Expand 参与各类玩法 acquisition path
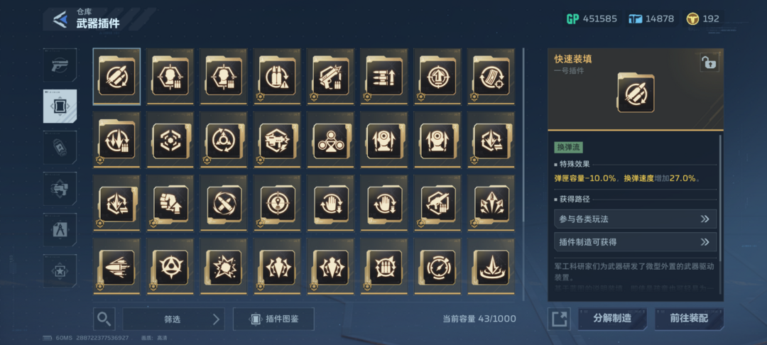Image resolution: width=767 pixels, height=345 pixels. pos(636,219)
